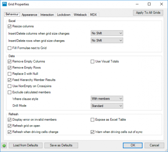Image resolution: width=168 pixels, height=152 pixels.
Task: Uncheck the Resize columns checkbox
Action: click(x=9, y=26)
